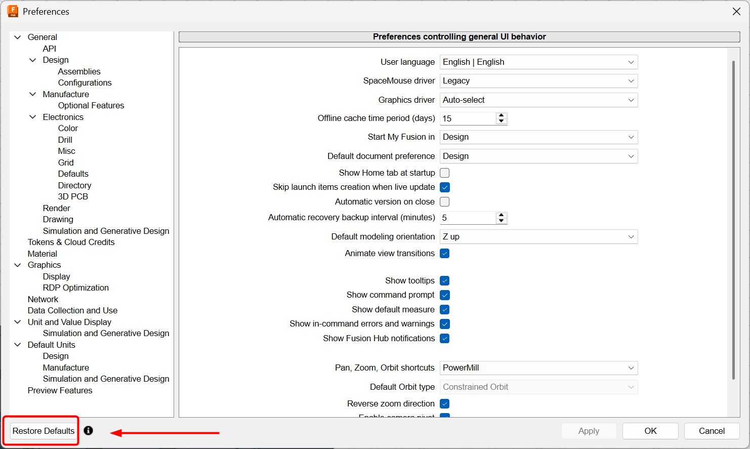This screenshot has width=750, height=449.
Task: Click the Restore Defaults button
Action: point(44,431)
